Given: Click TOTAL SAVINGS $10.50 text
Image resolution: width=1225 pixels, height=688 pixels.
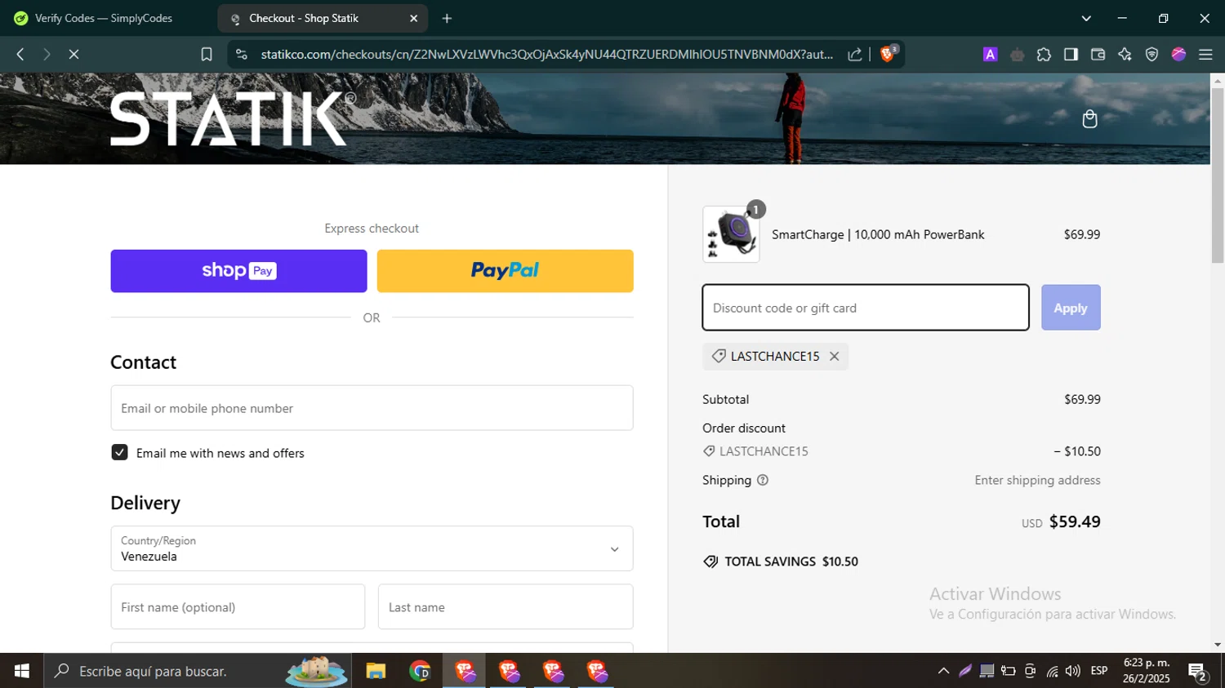Looking at the screenshot, I should 791,561.
